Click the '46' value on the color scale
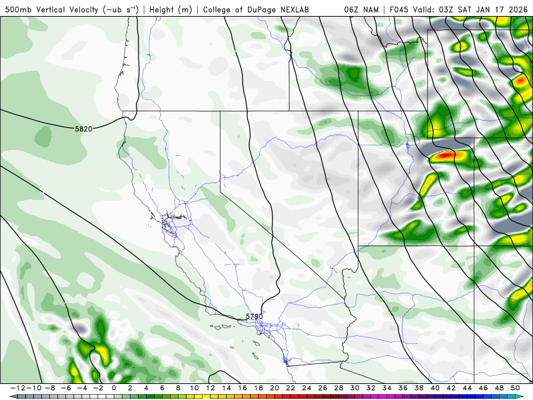 tap(483, 388)
